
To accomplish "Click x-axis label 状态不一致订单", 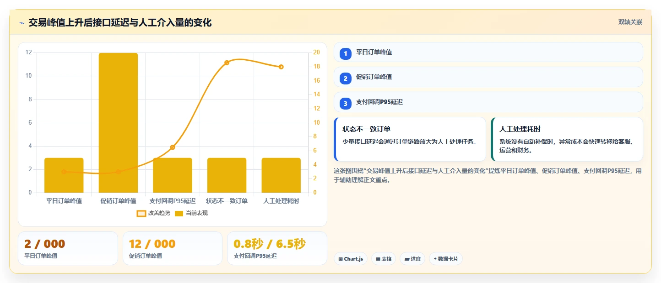I will point(227,201).
